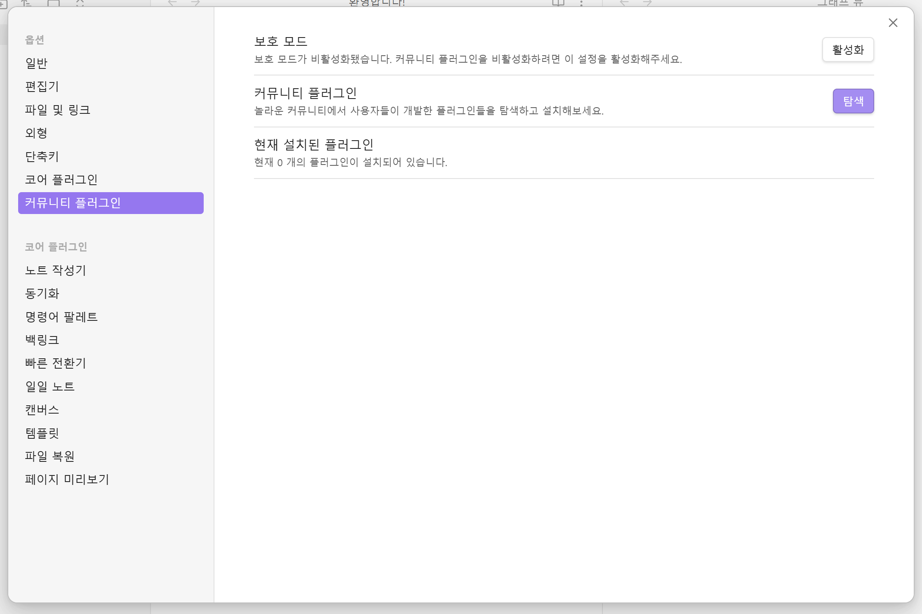Open the 외형 appearance settings
The image size is (922, 614).
36,133
